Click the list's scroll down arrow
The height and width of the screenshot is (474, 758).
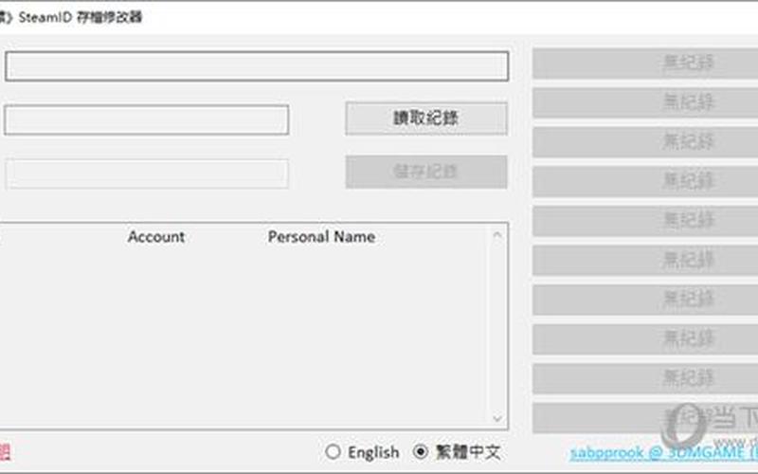pos(496,418)
